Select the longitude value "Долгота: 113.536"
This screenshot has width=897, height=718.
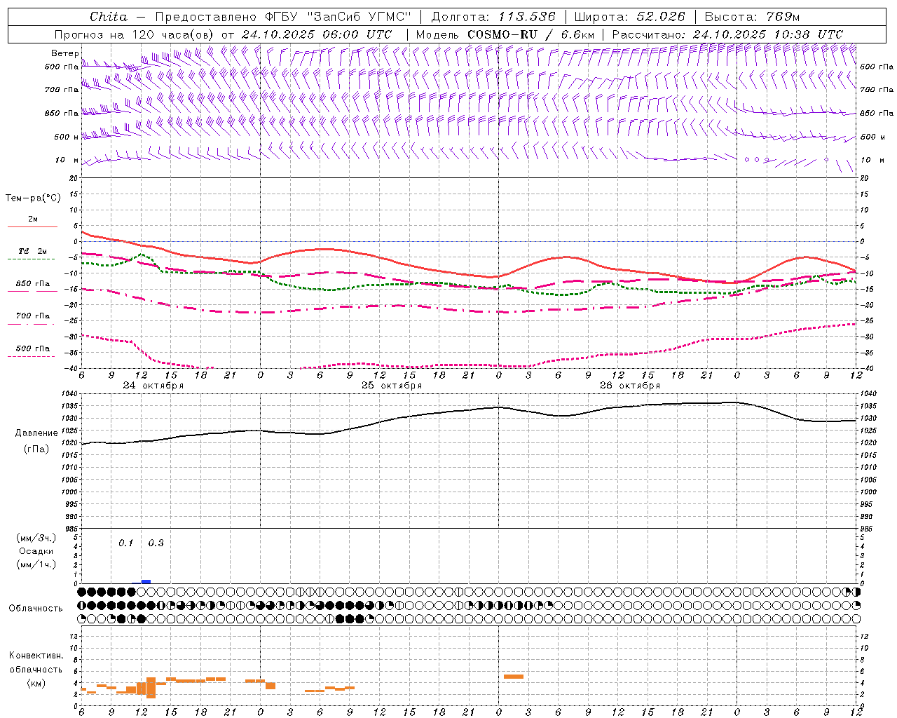tap(493, 17)
